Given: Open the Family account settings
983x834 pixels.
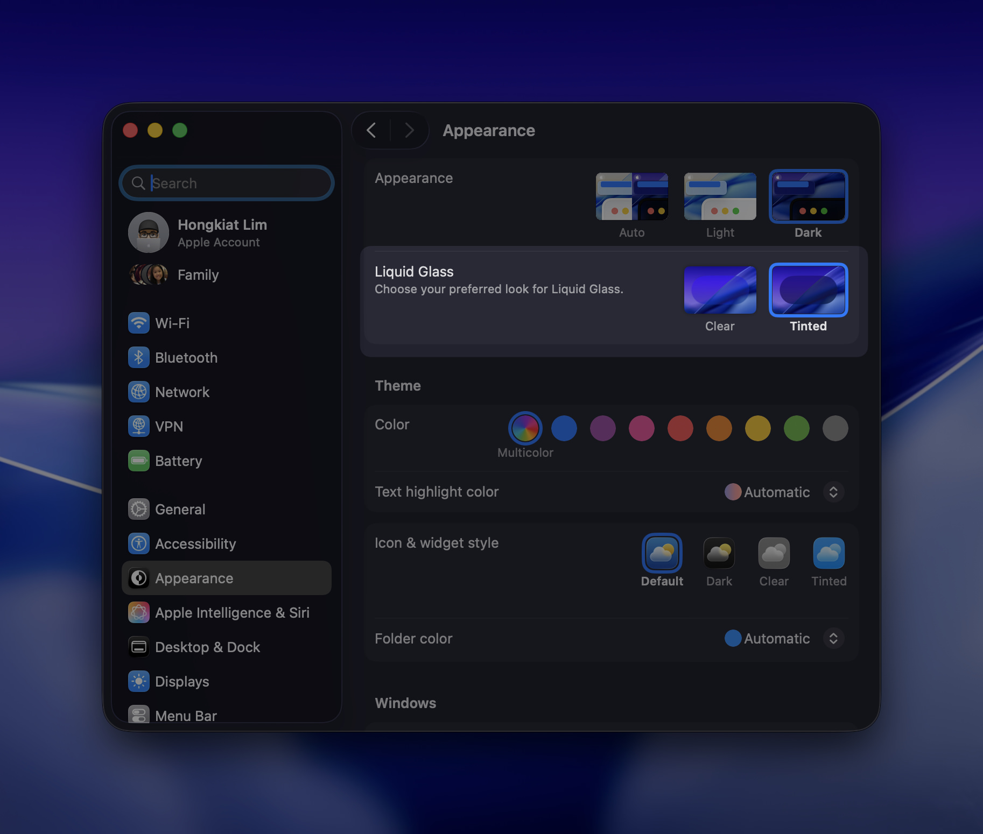Looking at the screenshot, I should [x=198, y=274].
